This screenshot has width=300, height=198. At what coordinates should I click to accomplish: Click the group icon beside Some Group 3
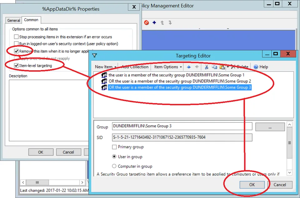coord(104,87)
